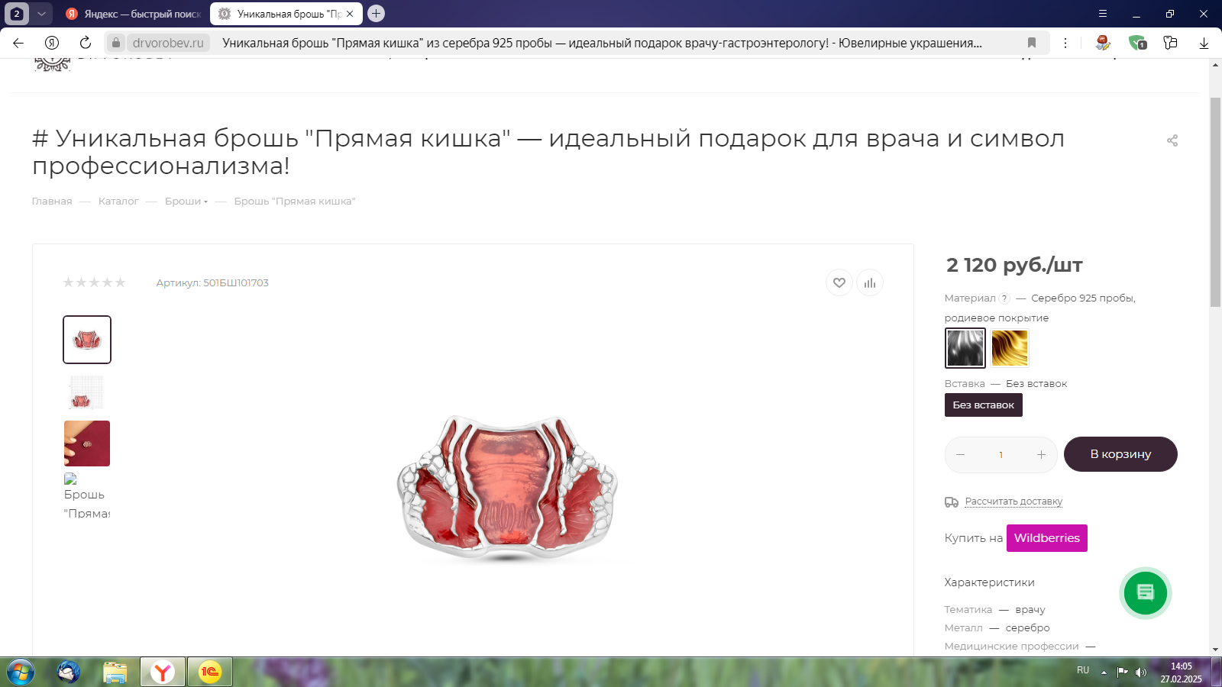Open the green chat widget
The height and width of the screenshot is (687, 1222).
(x=1144, y=593)
